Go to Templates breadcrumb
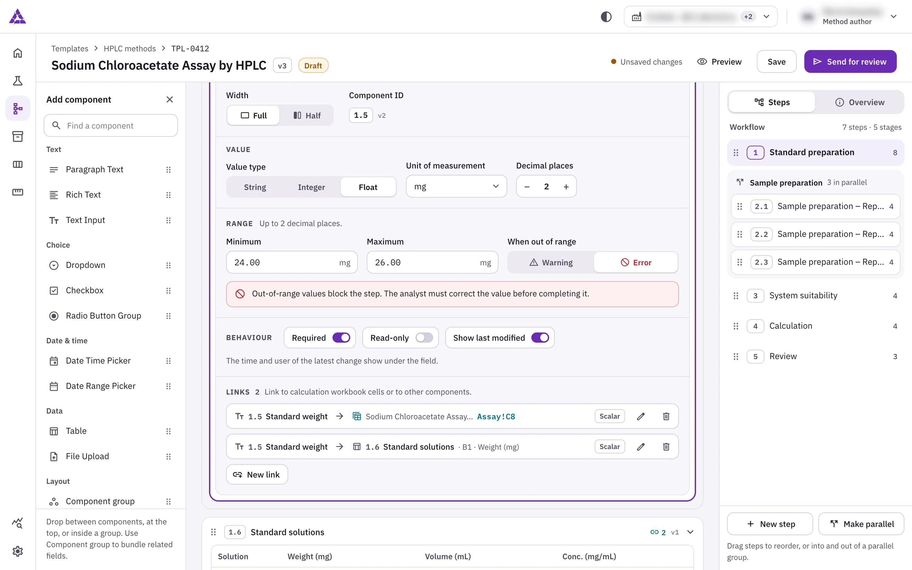This screenshot has width=912, height=570. [x=70, y=49]
